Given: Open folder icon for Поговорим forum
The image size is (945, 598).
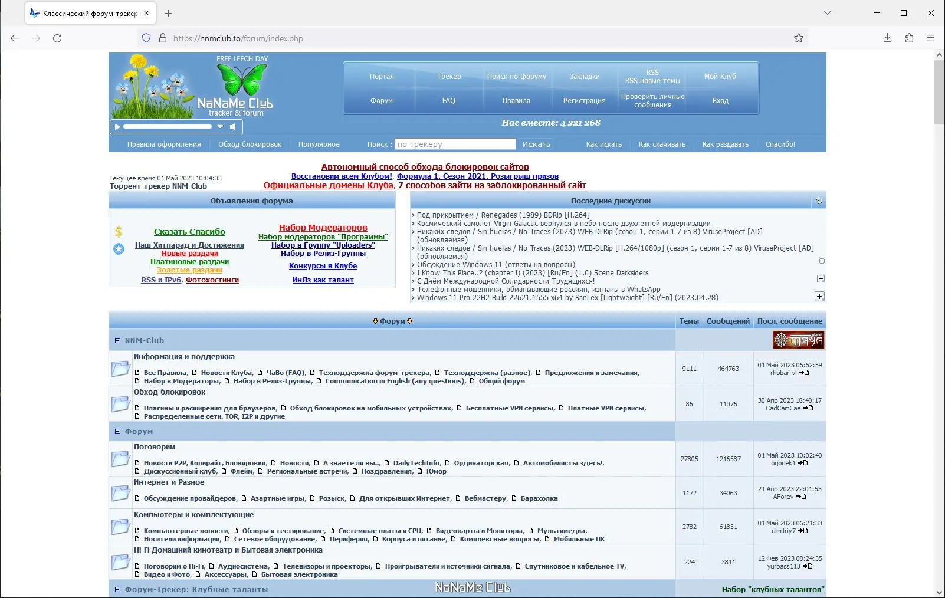Looking at the screenshot, I should click(120, 459).
